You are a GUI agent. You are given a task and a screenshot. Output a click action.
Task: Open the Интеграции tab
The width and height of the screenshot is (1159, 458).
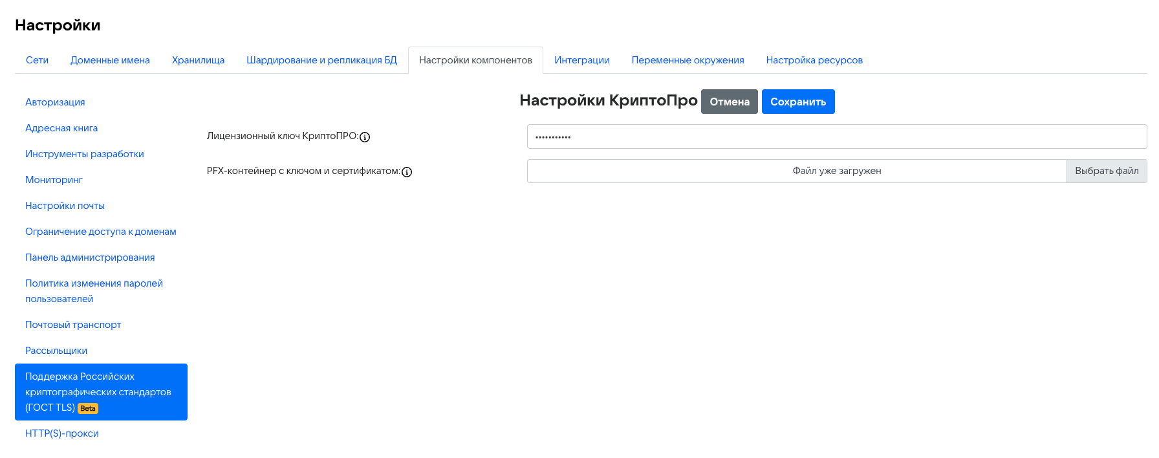tap(582, 60)
